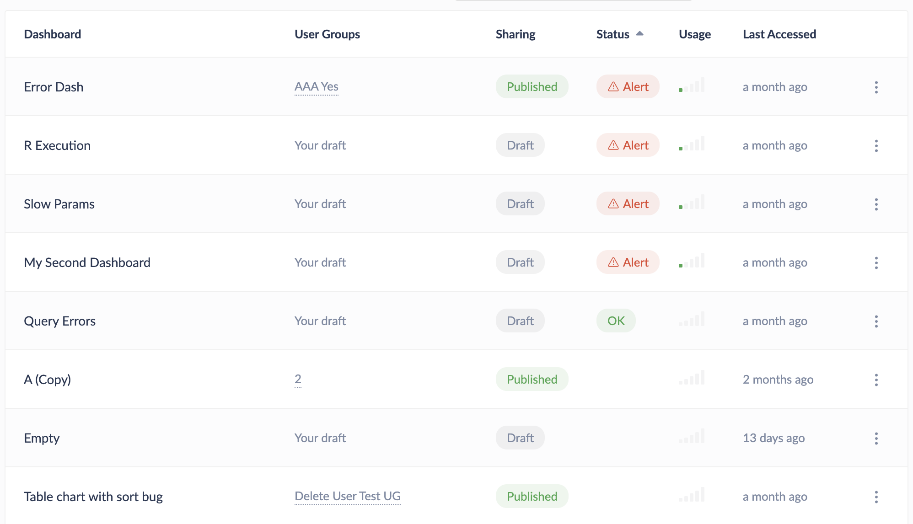Click the usage bars icon for R Execution
913x524 pixels.
[x=692, y=144]
